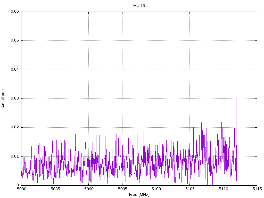Image resolution: width=264 pixels, height=198 pixels.
Task: Click the 0.06 y-axis tick label
Action: point(15,12)
